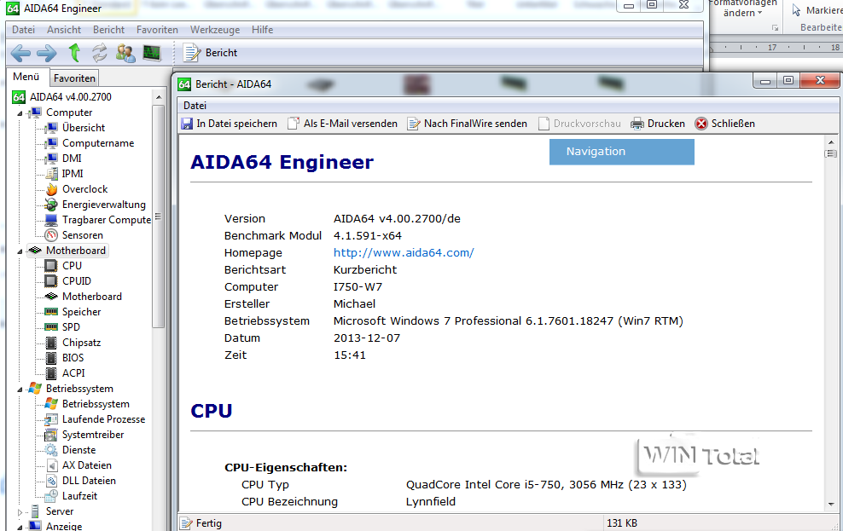The height and width of the screenshot is (531, 843).
Task: Select the IPMI icon in tree
Action: (x=51, y=174)
